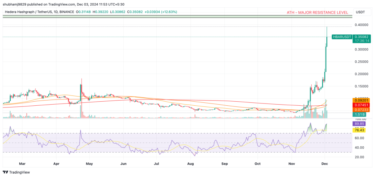Click the 0.25000 price axis label
Screen dimensions: 375x177
click(x=361, y=62)
